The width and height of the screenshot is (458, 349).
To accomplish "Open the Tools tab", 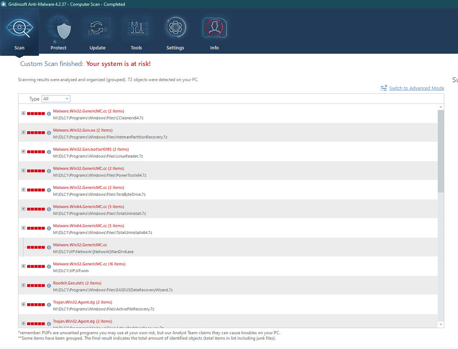I will click(x=136, y=32).
